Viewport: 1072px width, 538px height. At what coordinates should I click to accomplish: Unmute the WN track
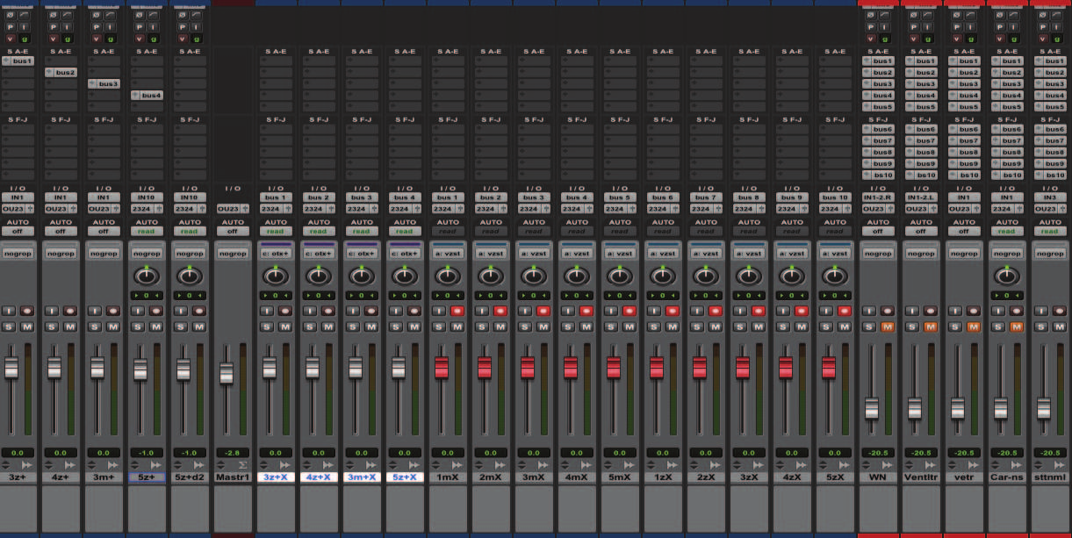(887, 326)
